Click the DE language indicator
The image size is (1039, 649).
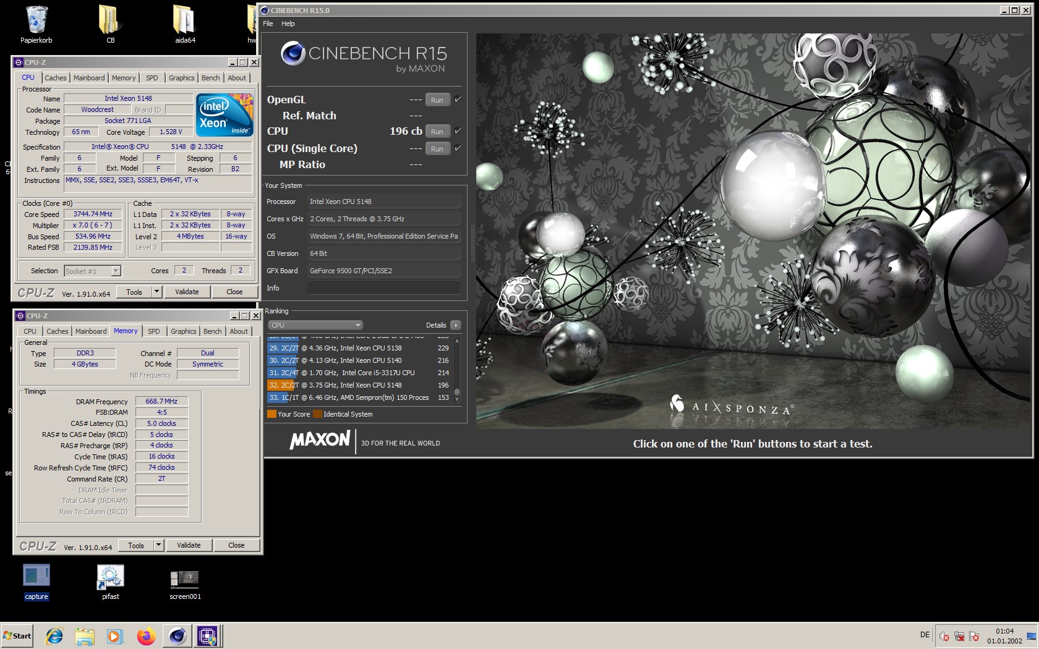925,635
